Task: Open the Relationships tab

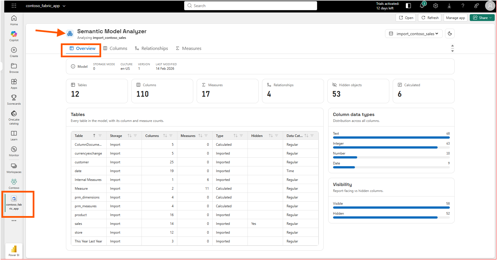Action: tap(151, 48)
